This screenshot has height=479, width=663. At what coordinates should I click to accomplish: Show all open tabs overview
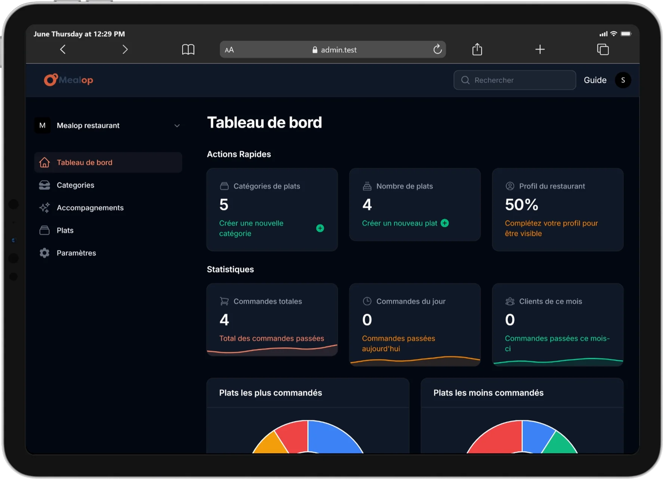coord(603,49)
